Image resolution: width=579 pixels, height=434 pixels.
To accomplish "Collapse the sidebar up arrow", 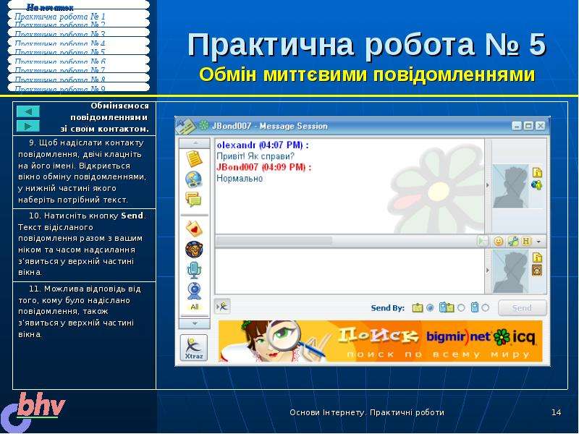I will coord(195,142).
